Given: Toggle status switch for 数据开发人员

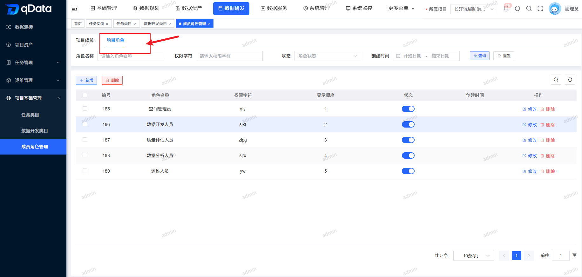Looking at the screenshot, I should tap(408, 124).
